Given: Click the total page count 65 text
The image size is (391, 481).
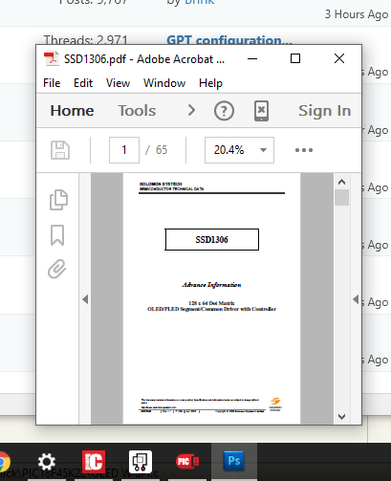Looking at the screenshot, I should click(162, 150).
